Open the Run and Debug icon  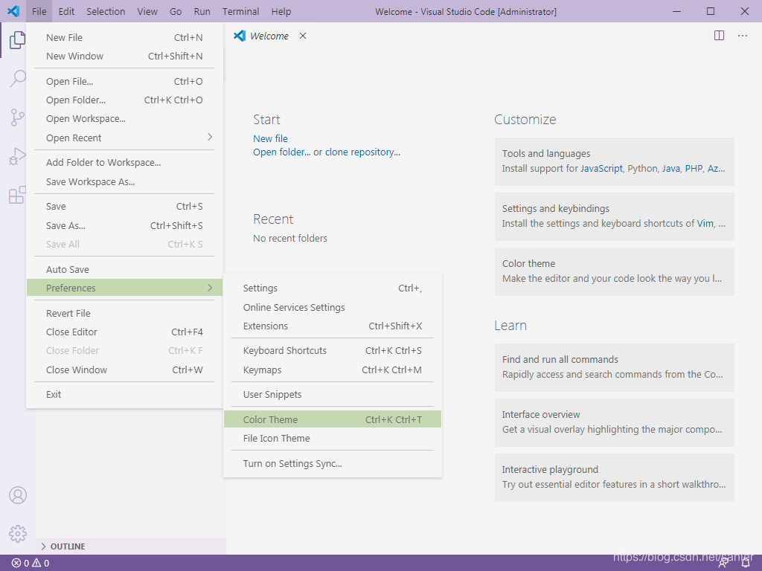coord(18,156)
